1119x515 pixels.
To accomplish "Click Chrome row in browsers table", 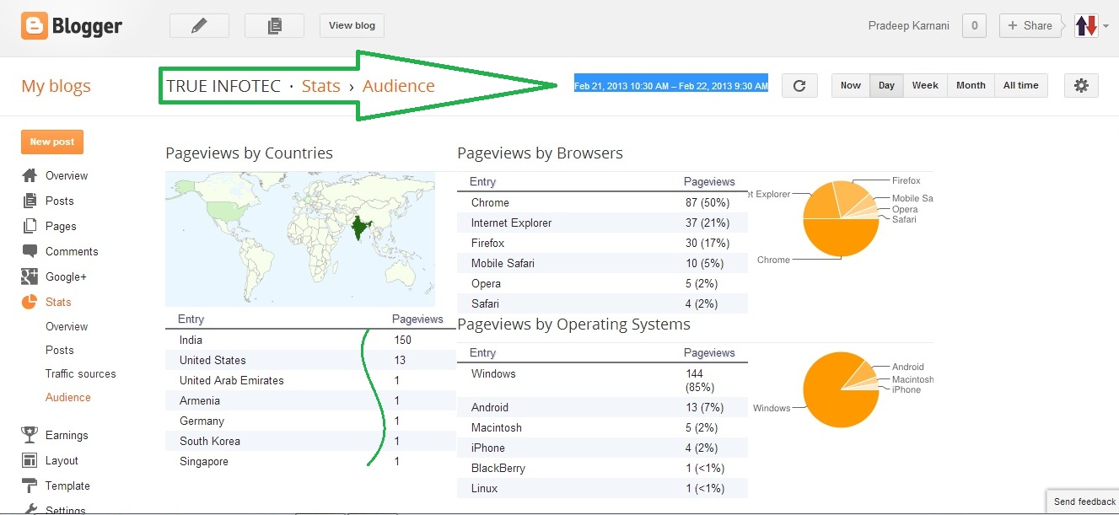I will 602,202.
